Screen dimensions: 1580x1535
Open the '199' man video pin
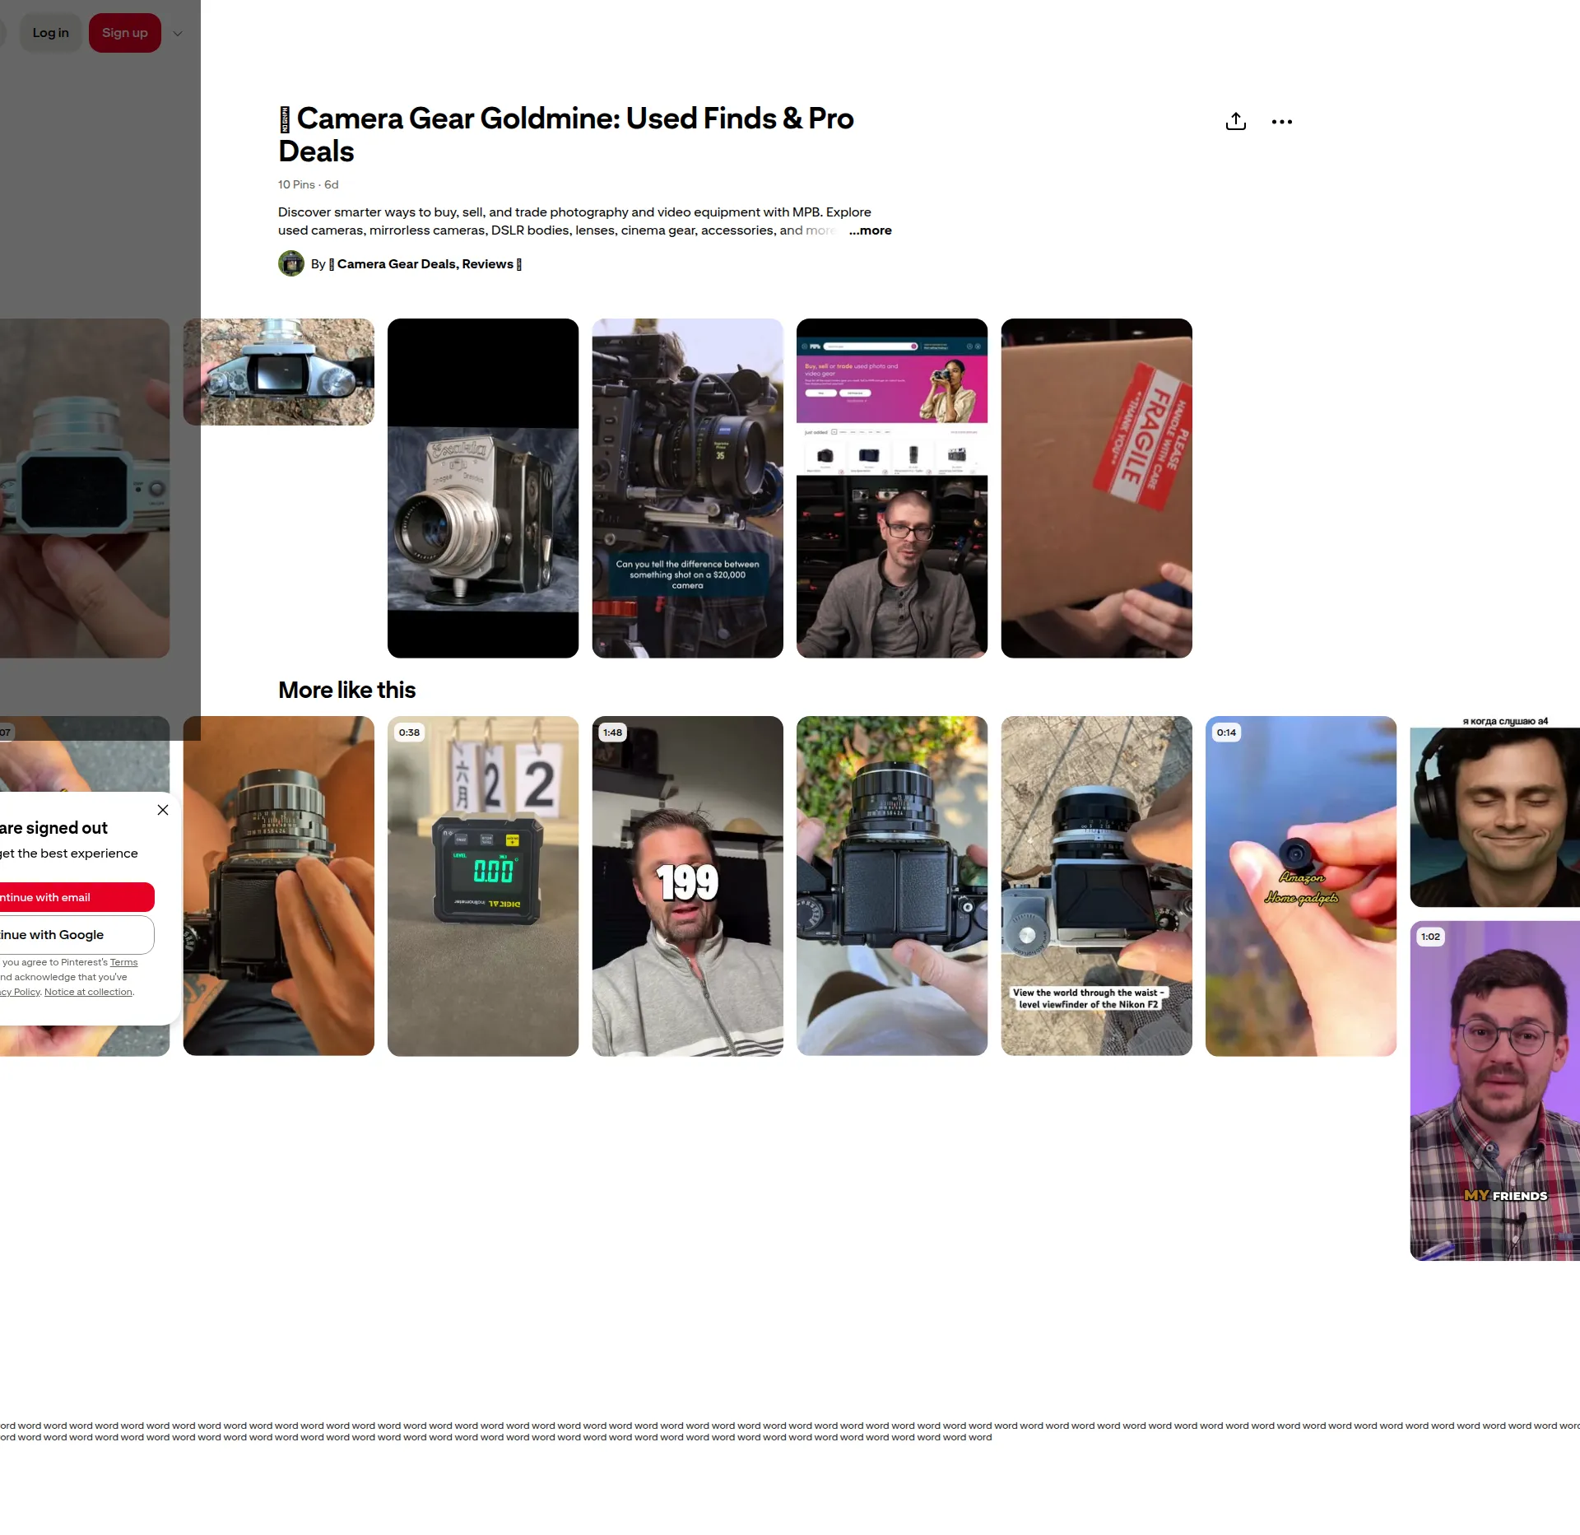(x=687, y=886)
